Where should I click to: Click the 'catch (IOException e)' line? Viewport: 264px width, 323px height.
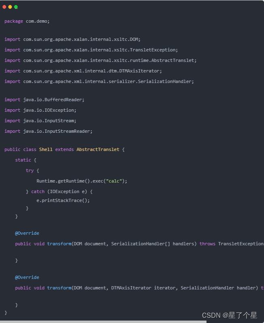pos(59,191)
